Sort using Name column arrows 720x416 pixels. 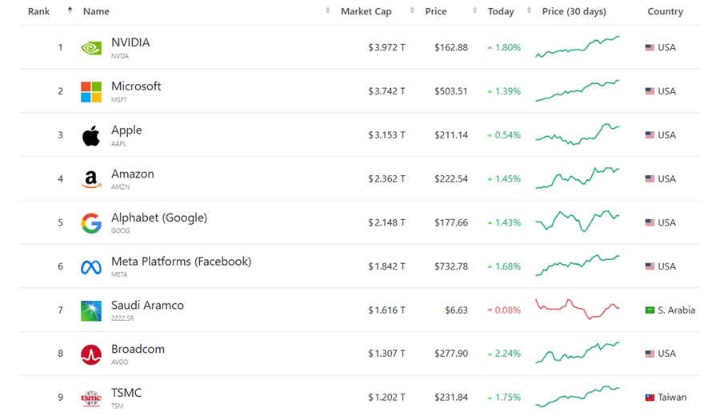click(327, 10)
